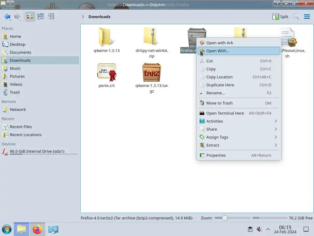The height and width of the screenshot is (236, 314).
Task: Open the clipboard tray icon
Action: [250, 229]
